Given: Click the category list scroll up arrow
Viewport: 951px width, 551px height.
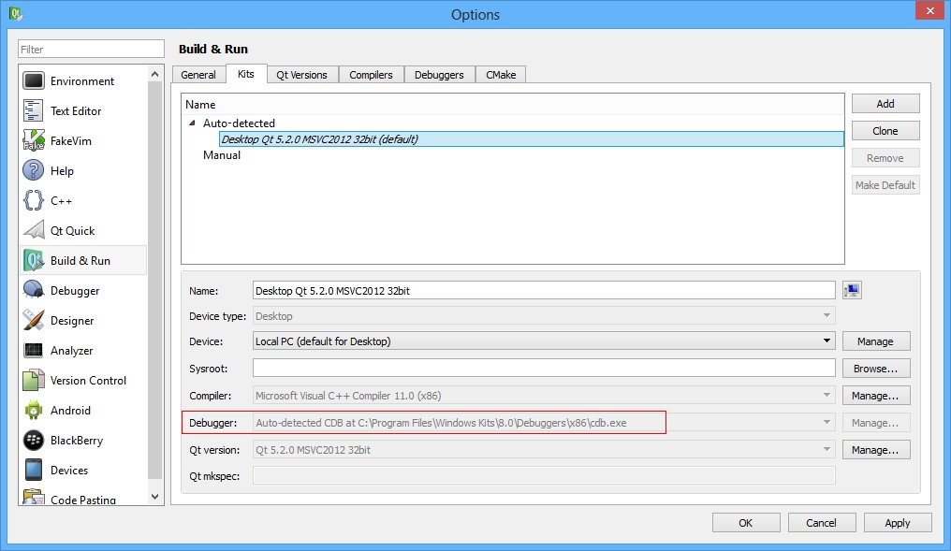Looking at the screenshot, I should click(154, 74).
